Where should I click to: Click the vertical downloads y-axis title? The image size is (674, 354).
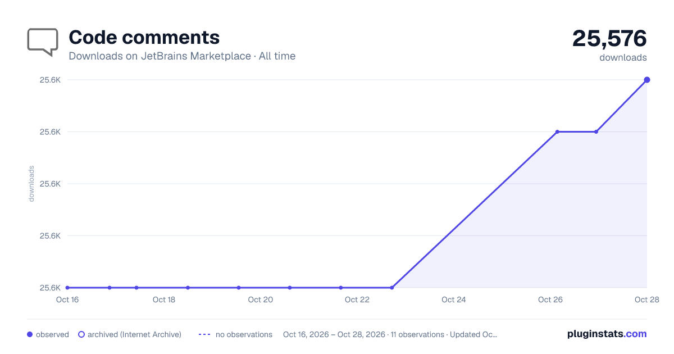pyautogui.click(x=31, y=184)
